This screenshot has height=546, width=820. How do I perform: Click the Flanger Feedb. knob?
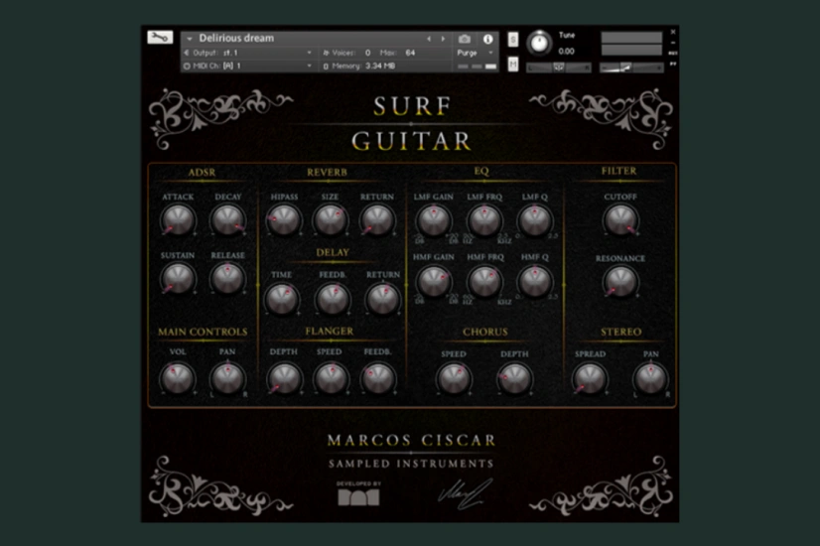click(377, 378)
